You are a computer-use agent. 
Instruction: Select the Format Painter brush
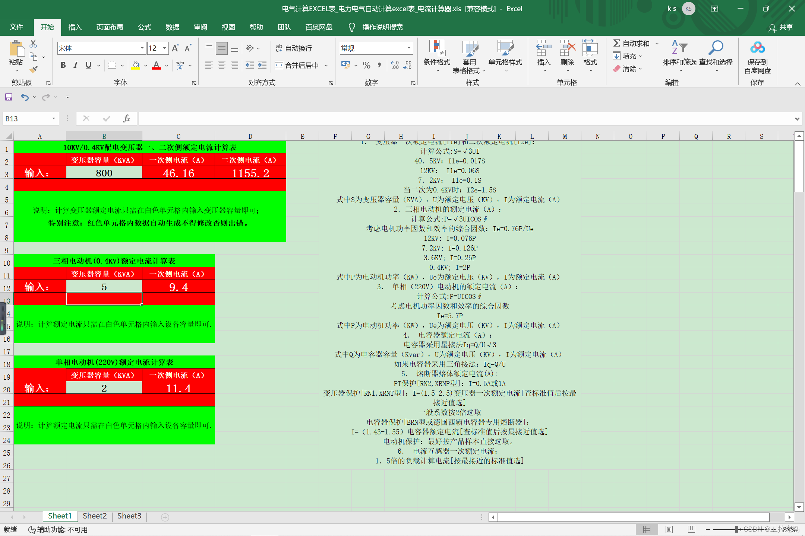coord(34,69)
